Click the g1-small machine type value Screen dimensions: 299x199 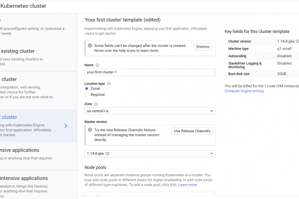point(284,49)
